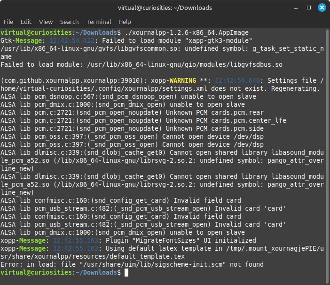This screenshot has height=285, width=330.
Task: Open the Terminal menu
Action: point(99,22)
